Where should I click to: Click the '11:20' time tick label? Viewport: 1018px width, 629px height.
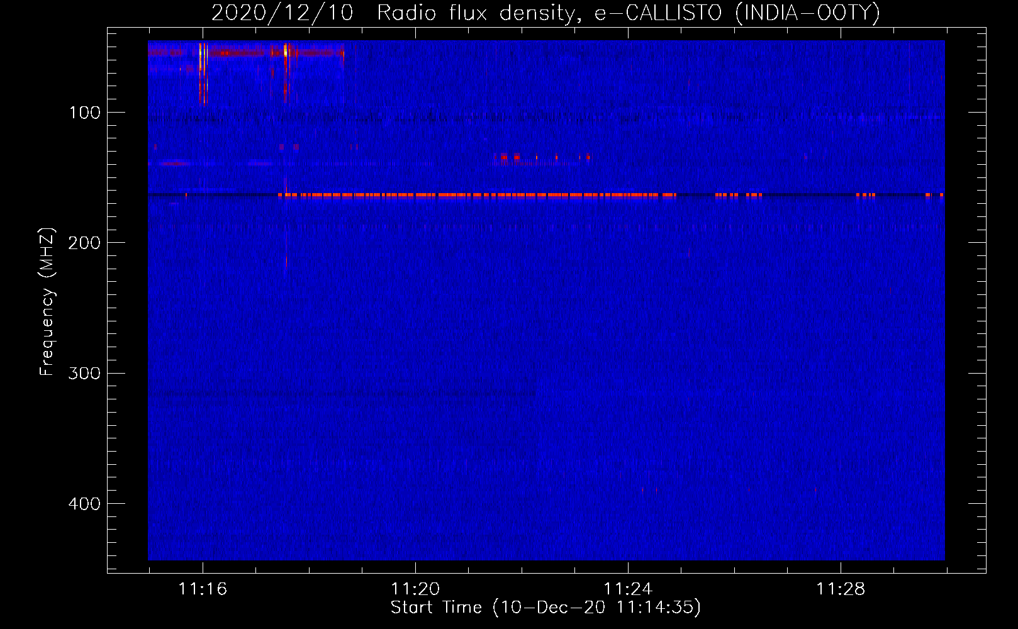tap(415, 589)
